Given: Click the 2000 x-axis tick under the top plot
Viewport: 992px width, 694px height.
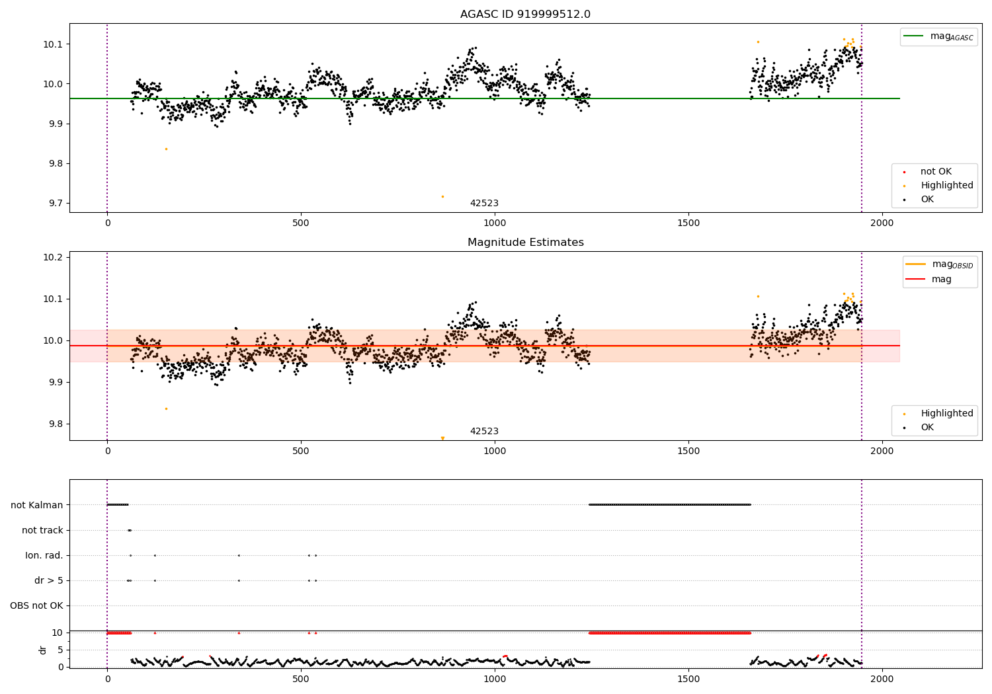Looking at the screenshot, I should click(882, 223).
